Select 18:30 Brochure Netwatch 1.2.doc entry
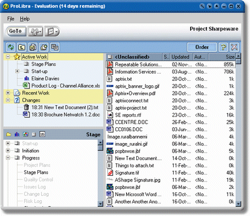250x216 pixels. point(66,115)
